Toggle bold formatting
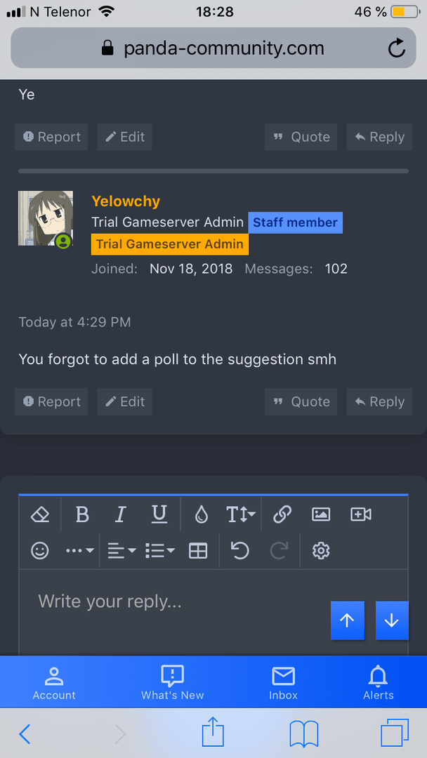The width and height of the screenshot is (427, 758). (x=81, y=514)
